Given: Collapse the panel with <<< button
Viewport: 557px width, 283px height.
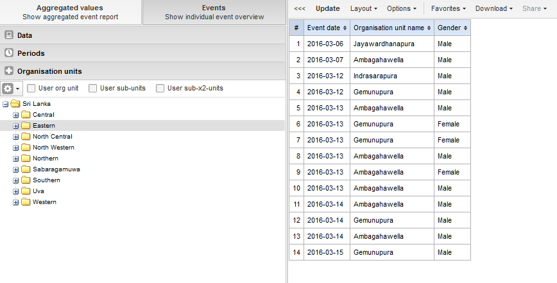Looking at the screenshot, I should coord(299,9).
